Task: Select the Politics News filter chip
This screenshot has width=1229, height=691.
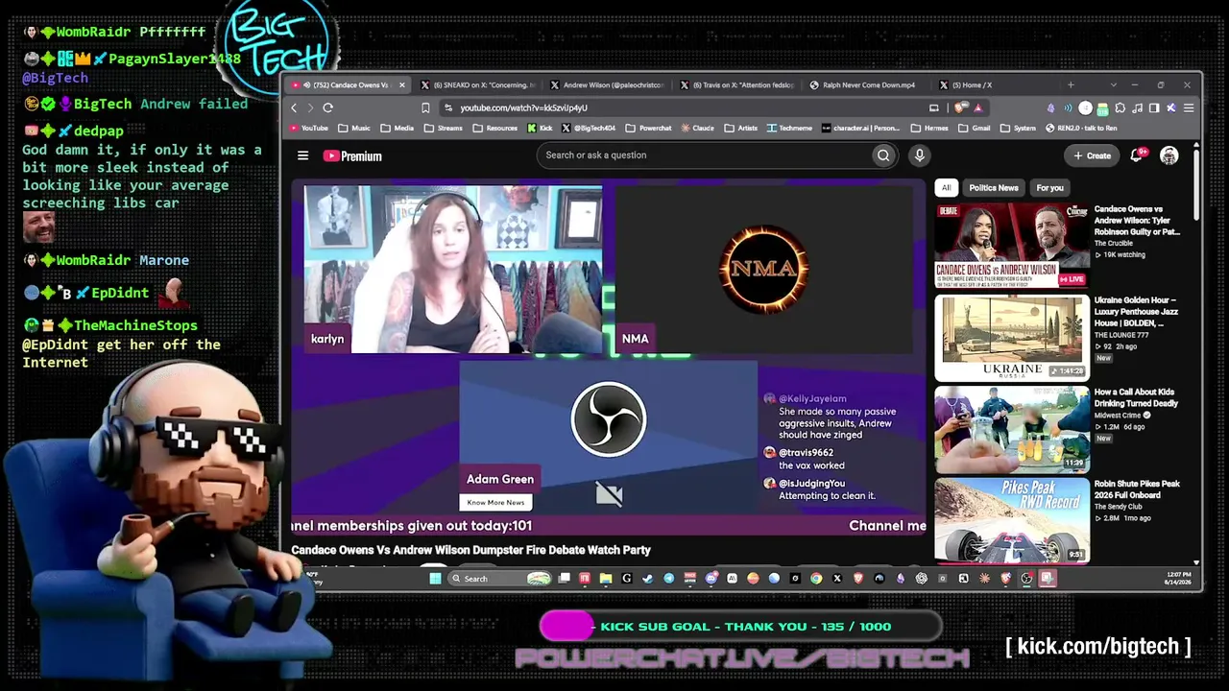Action: [993, 188]
